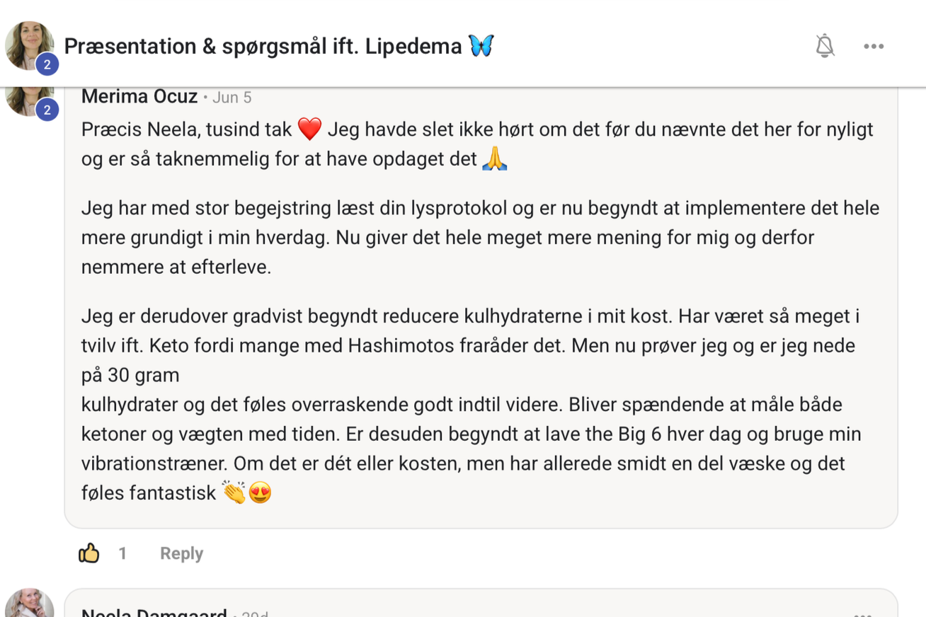Reply to Merima Ocuz's comment

(x=181, y=553)
